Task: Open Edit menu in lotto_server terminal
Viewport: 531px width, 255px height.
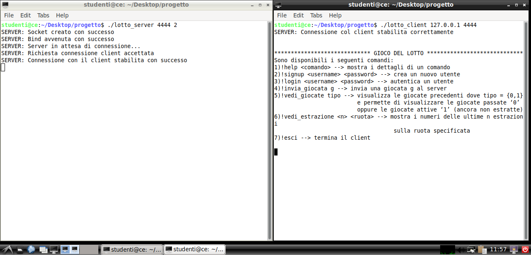Action: [26, 15]
